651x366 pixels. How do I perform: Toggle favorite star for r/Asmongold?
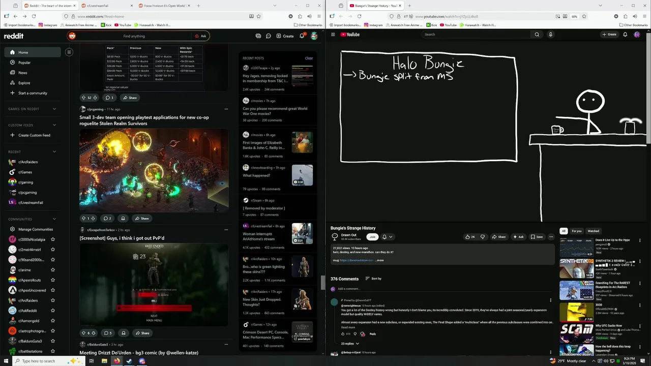point(53,321)
